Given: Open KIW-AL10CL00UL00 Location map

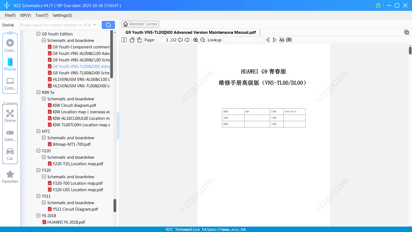Looking at the screenshot, I should tap(79, 118).
